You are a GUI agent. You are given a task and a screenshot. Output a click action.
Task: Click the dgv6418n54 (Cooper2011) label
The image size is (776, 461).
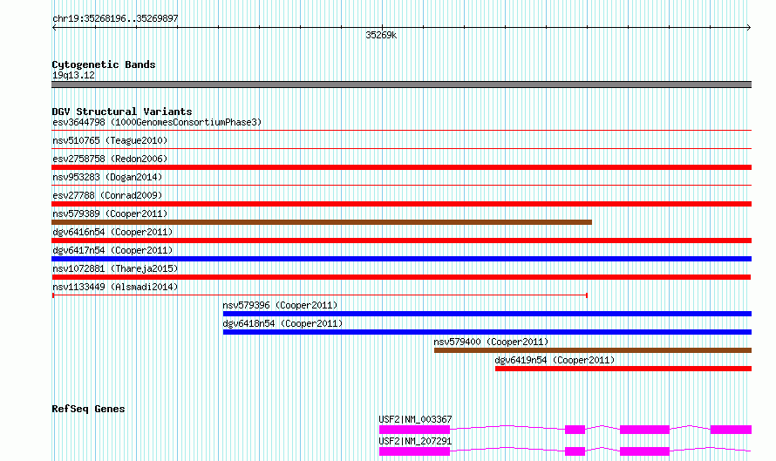coord(282,323)
